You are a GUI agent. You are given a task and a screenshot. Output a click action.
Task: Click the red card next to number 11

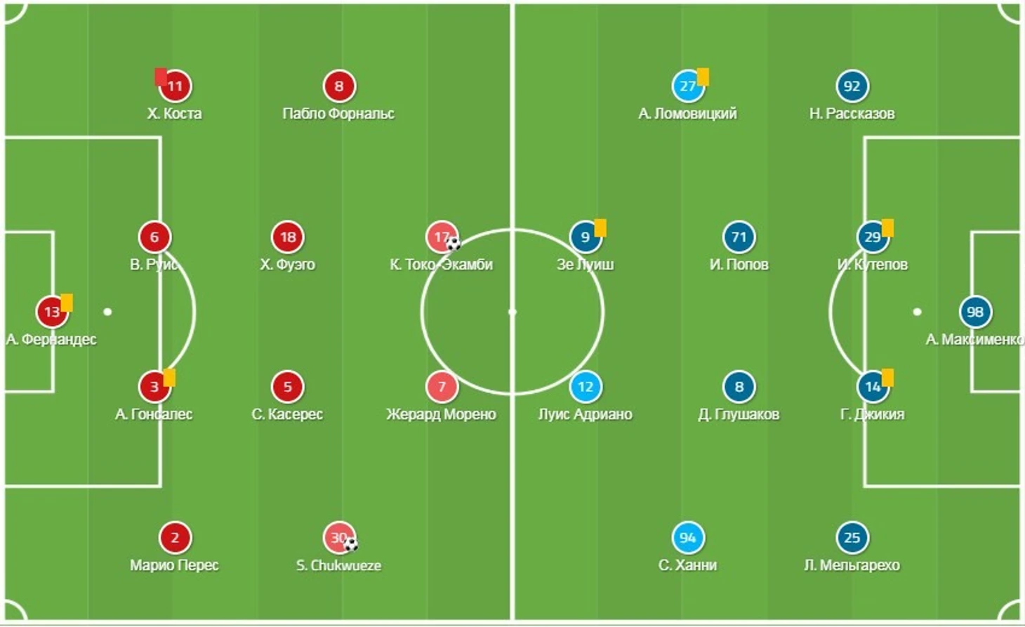coord(161,77)
